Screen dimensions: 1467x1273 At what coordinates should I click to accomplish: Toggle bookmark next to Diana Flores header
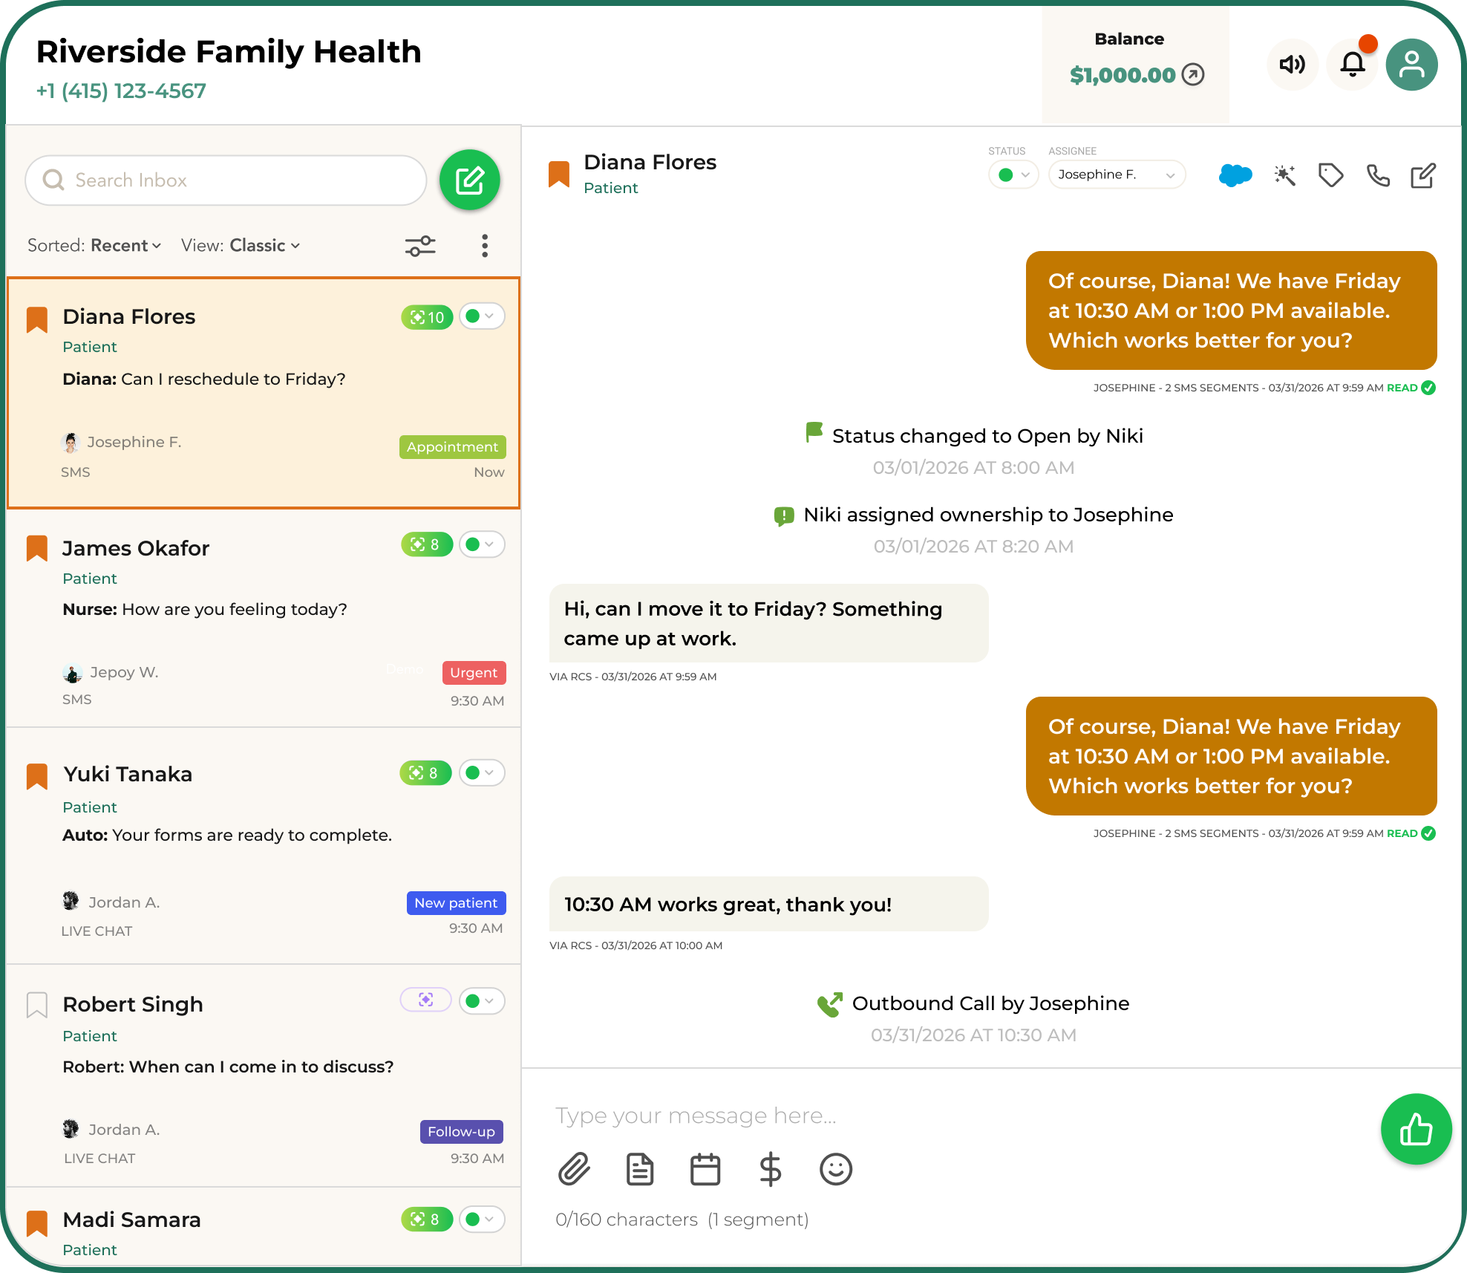[559, 175]
